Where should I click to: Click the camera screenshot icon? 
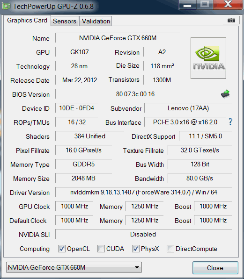point(231,21)
